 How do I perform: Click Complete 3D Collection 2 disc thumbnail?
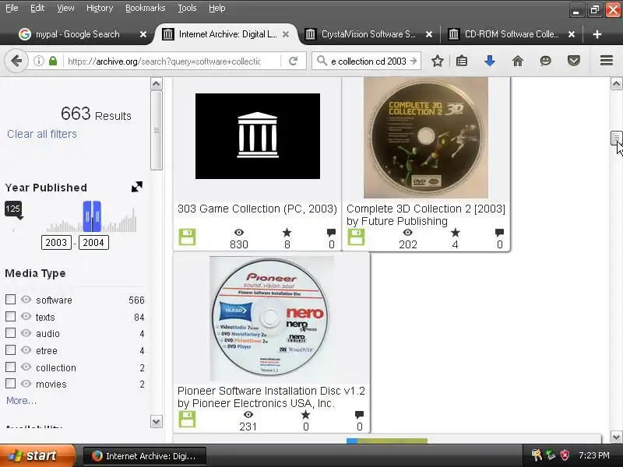click(425, 138)
